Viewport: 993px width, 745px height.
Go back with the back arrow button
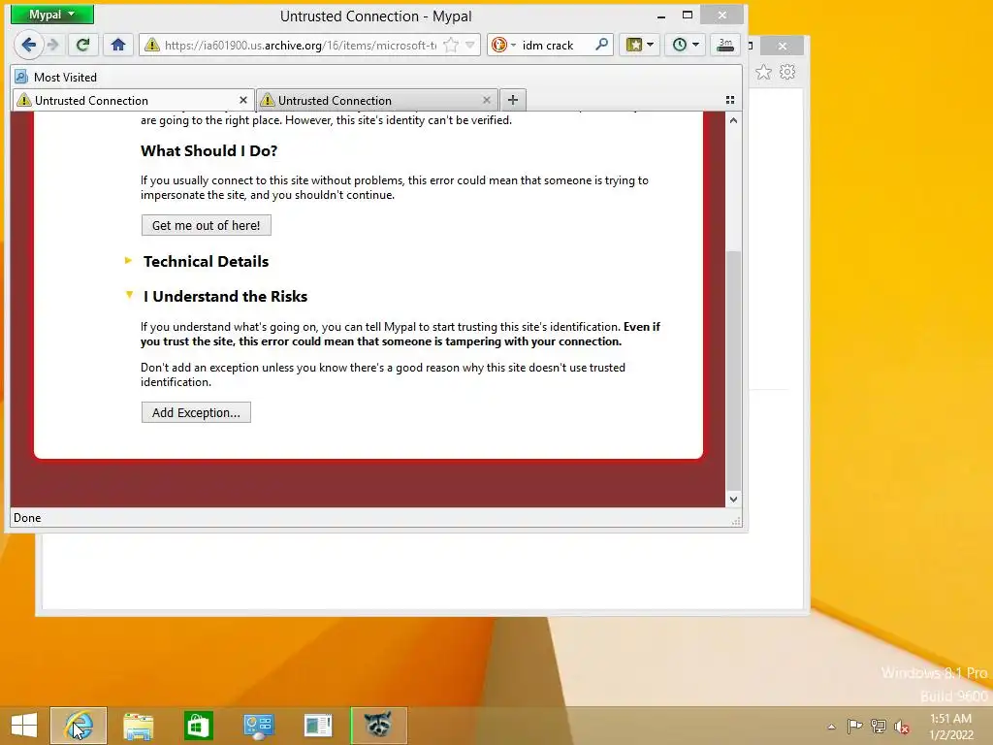(28, 45)
